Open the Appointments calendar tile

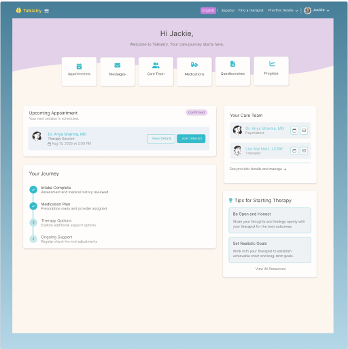pyautogui.click(x=79, y=71)
